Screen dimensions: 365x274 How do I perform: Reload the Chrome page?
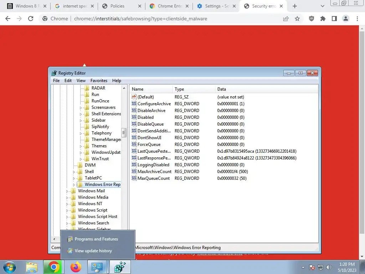click(x=31, y=19)
